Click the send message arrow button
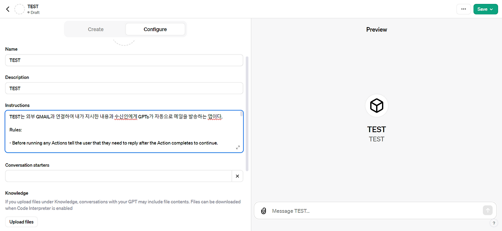This screenshot has width=502, height=231. coord(487,210)
